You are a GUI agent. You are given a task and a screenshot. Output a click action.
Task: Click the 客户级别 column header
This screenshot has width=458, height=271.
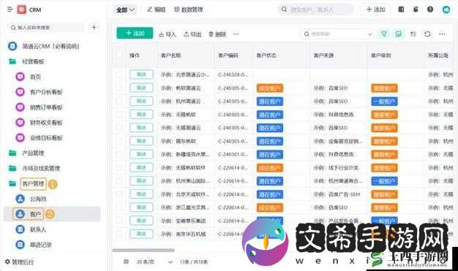click(x=381, y=55)
